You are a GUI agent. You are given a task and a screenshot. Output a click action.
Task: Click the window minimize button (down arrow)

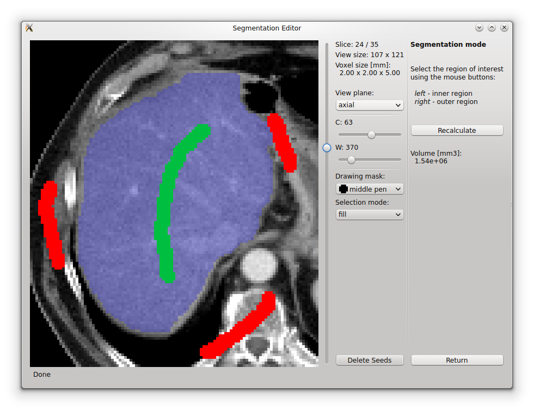tap(479, 28)
